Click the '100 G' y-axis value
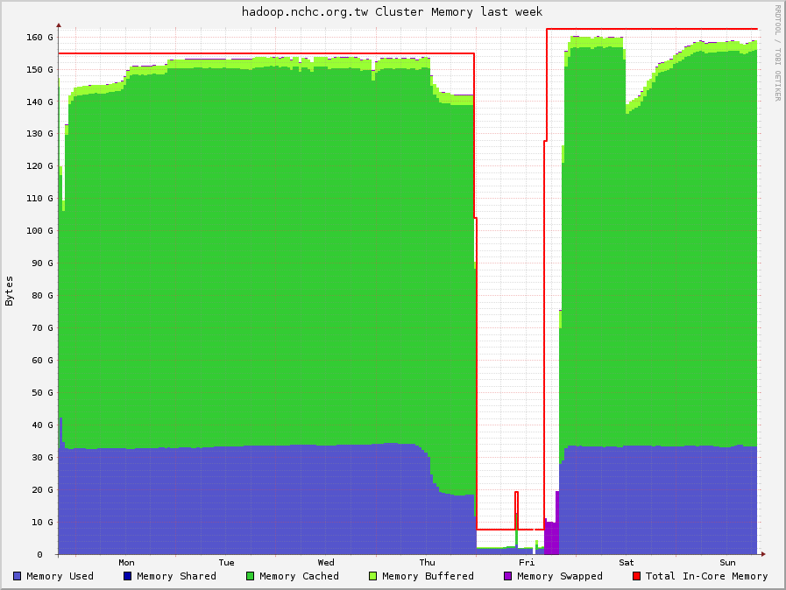The image size is (786, 590). [39, 231]
